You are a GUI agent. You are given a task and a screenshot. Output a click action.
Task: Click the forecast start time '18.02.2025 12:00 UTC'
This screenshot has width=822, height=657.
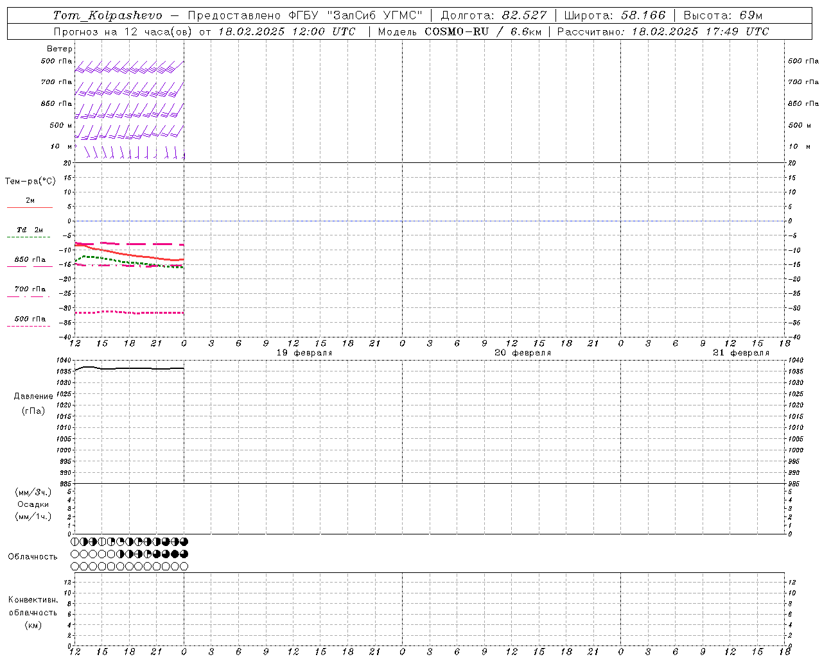286,31
